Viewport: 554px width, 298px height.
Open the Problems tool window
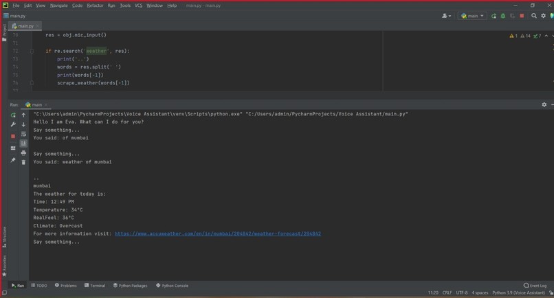click(x=66, y=285)
